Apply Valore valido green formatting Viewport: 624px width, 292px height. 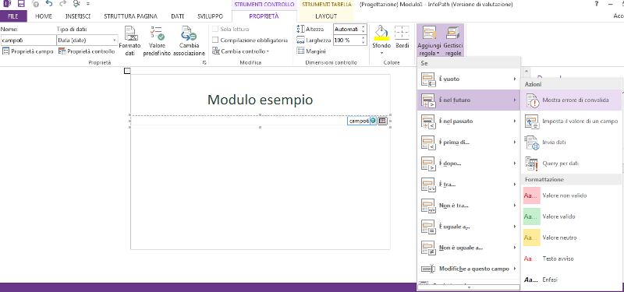(572, 216)
